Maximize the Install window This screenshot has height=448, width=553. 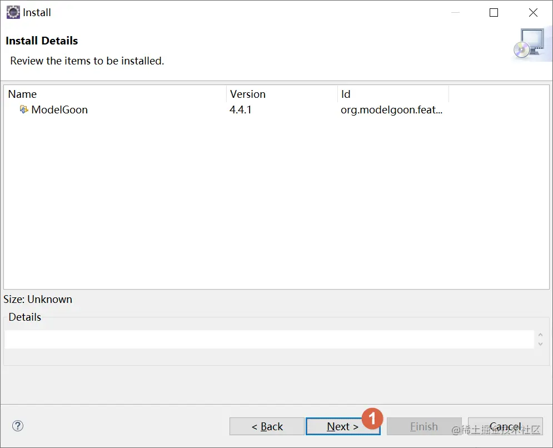click(x=494, y=13)
